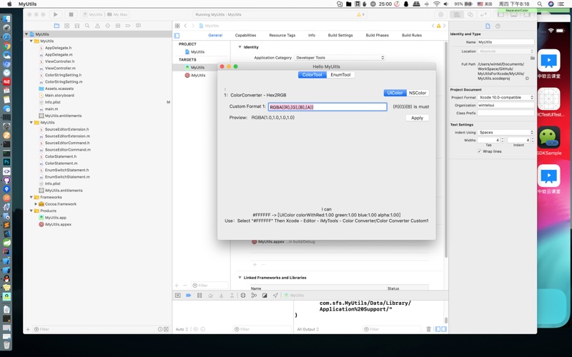Click the Run (play) button in Xcode toolbar
This screenshot has height=357, width=572.
tap(56, 14)
